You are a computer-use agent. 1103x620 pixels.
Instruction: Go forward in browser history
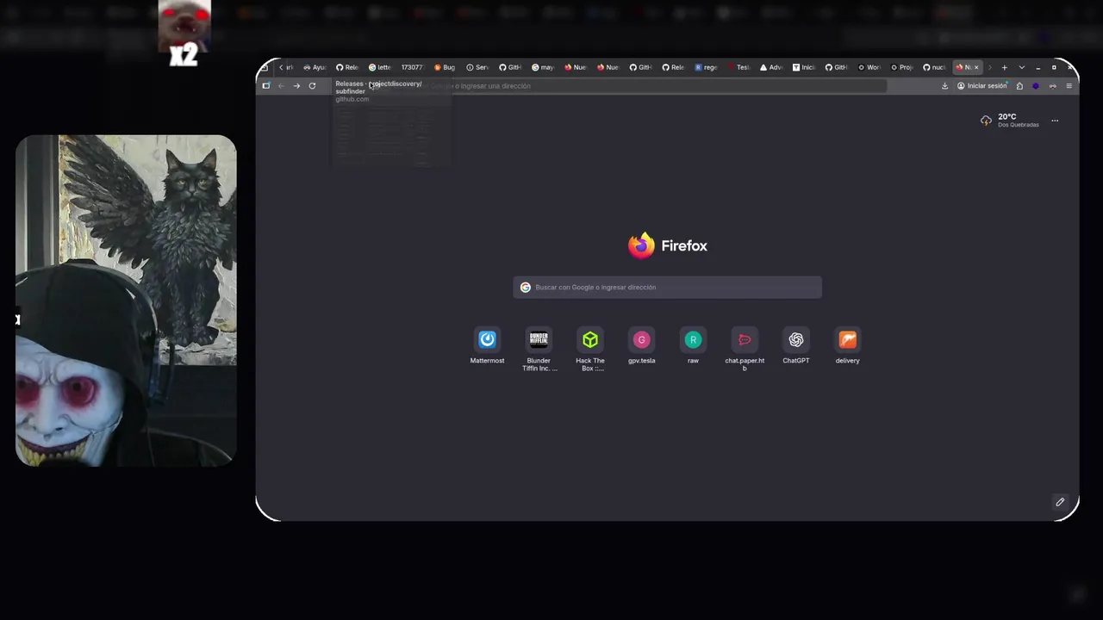point(296,86)
